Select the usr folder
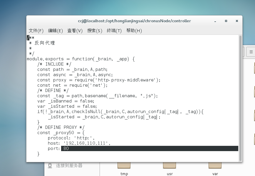The image size is (255, 176). pos(170,166)
